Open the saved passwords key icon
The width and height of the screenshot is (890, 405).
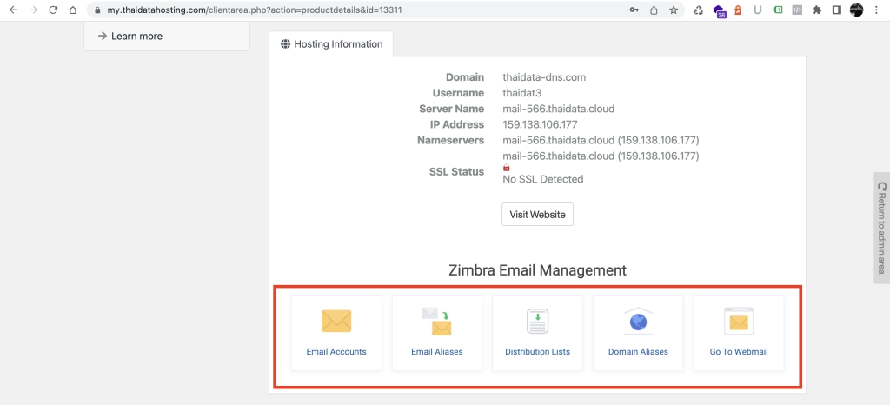pos(634,10)
